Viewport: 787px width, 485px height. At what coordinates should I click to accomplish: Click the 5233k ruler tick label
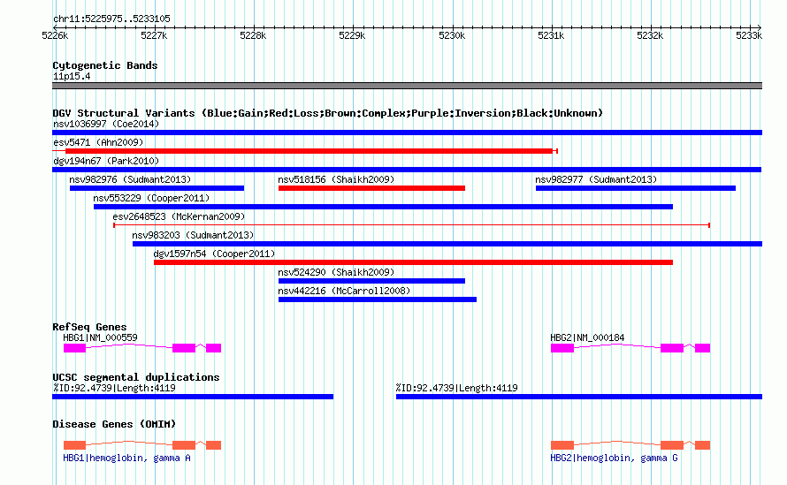[749, 35]
